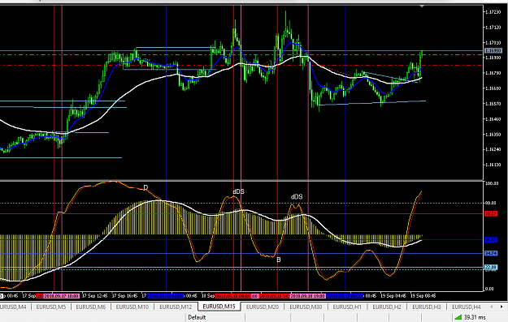Switch to the EURUSD,H4 chart tab
Viewport: 508px width, 322px height.
click(467, 307)
